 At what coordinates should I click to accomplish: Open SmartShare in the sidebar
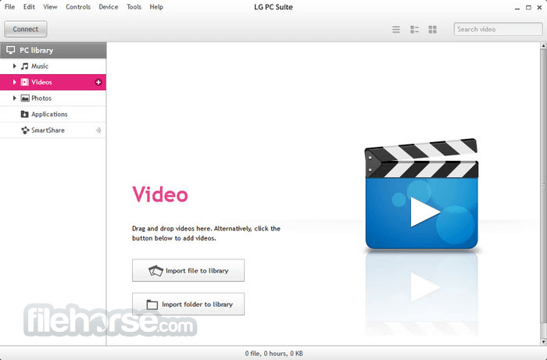[53, 130]
